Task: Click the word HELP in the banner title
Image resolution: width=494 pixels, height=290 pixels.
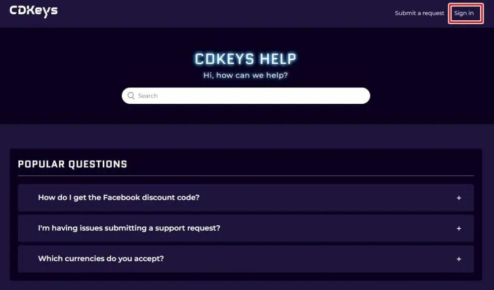Action: (x=278, y=59)
